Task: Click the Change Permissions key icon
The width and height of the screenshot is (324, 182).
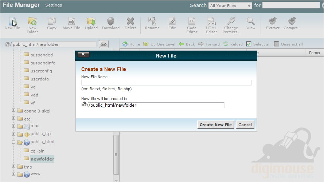Action: [231, 21]
